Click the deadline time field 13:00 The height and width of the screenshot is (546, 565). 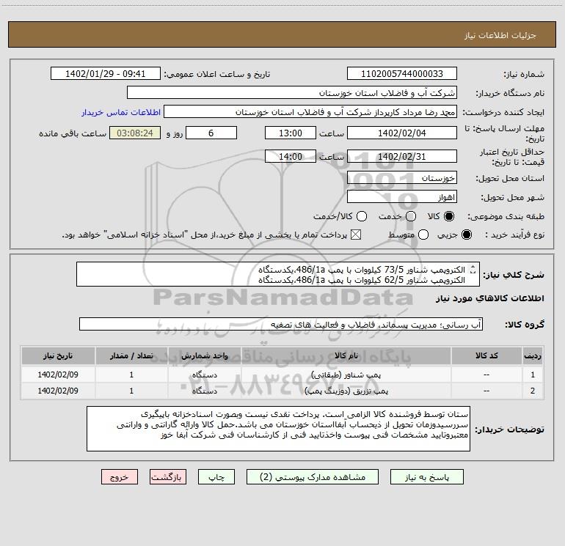[291, 133]
